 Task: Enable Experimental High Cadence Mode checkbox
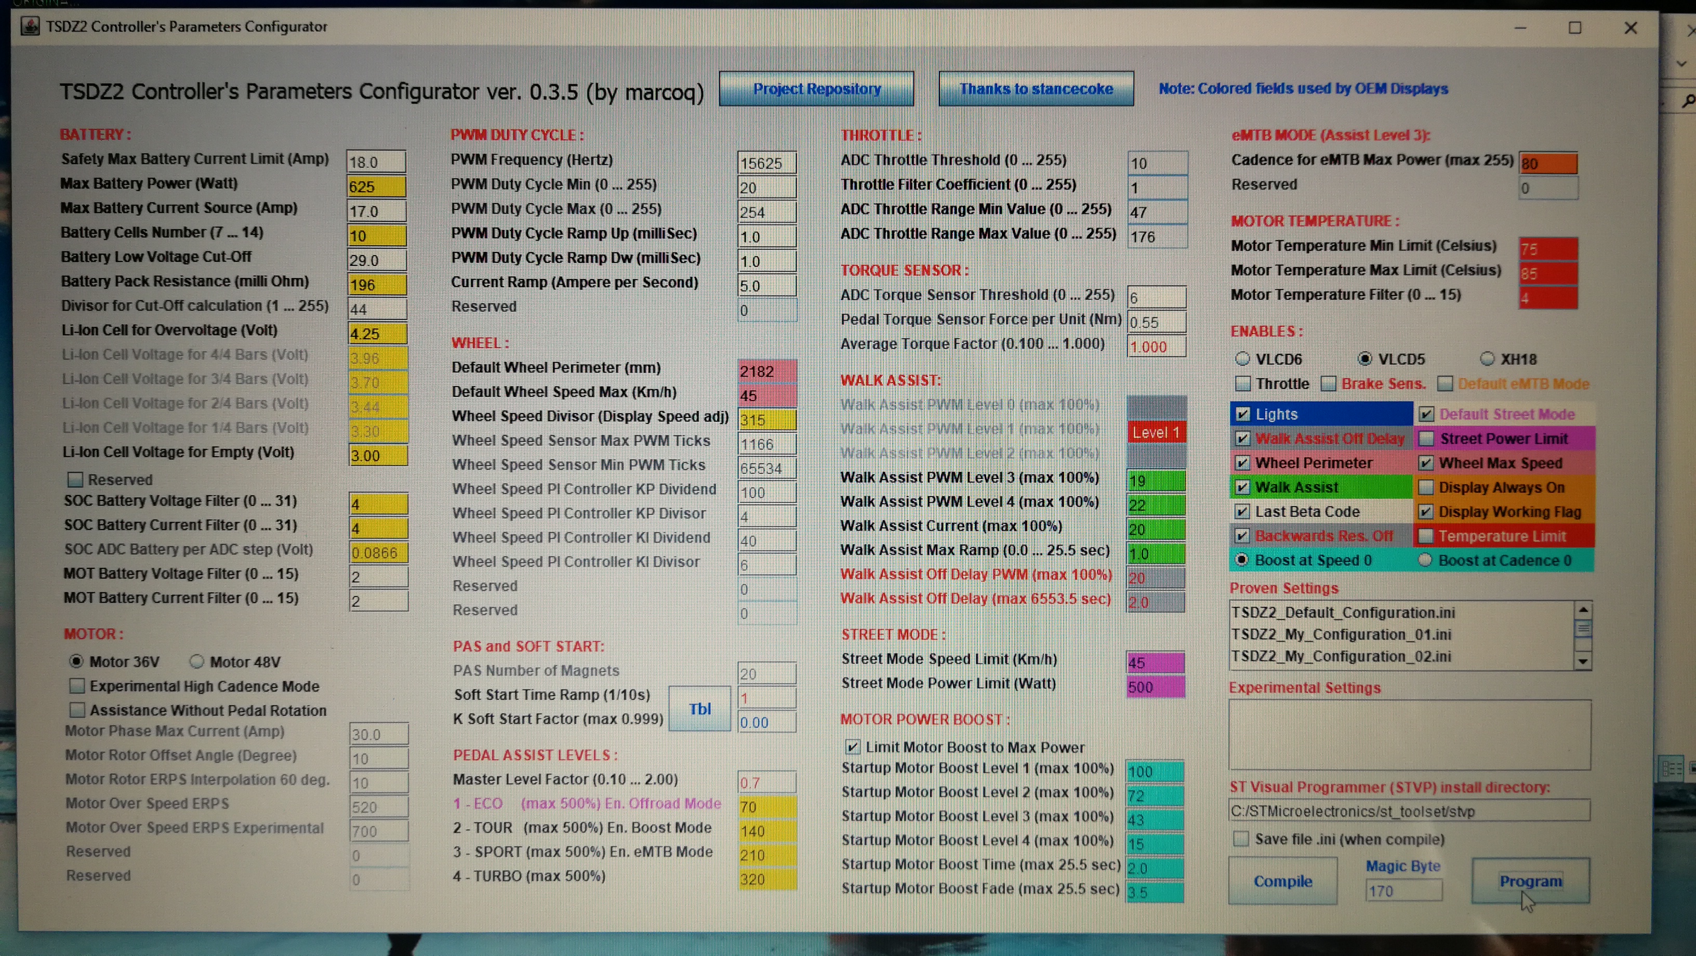[x=78, y=686]
